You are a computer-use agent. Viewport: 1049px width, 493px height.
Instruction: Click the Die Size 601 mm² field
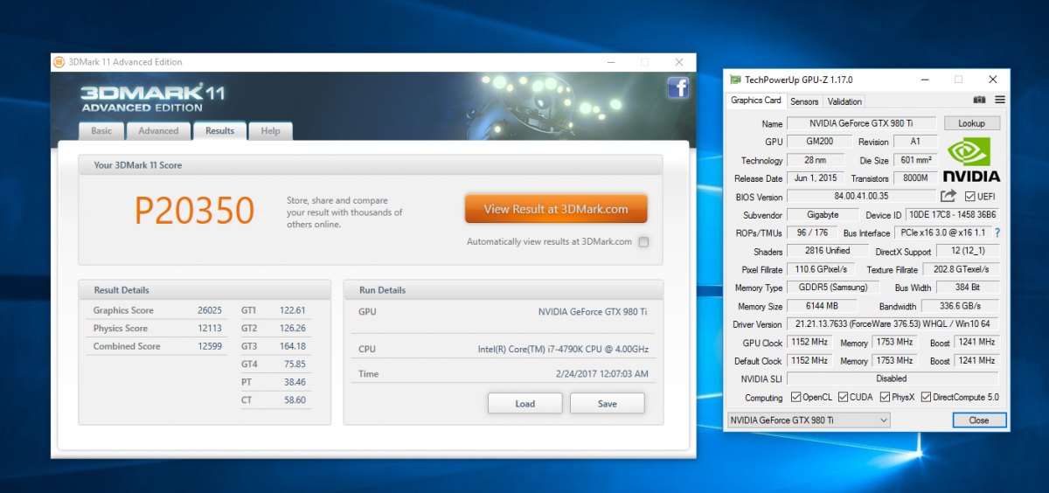coord(915,160)
